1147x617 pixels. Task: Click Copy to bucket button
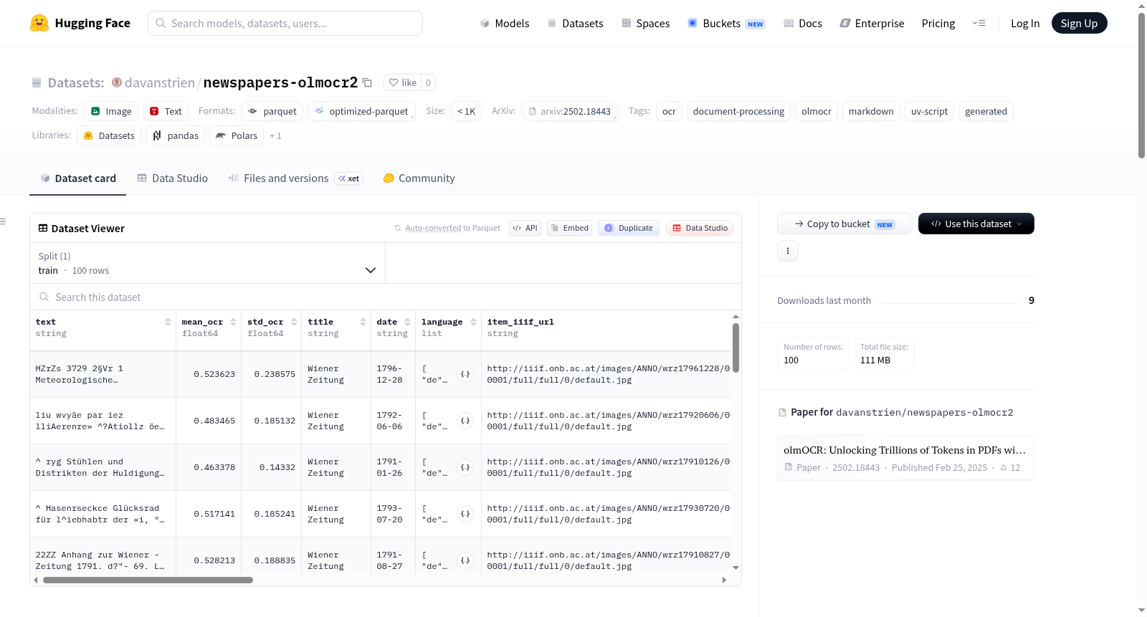point(844,224)
